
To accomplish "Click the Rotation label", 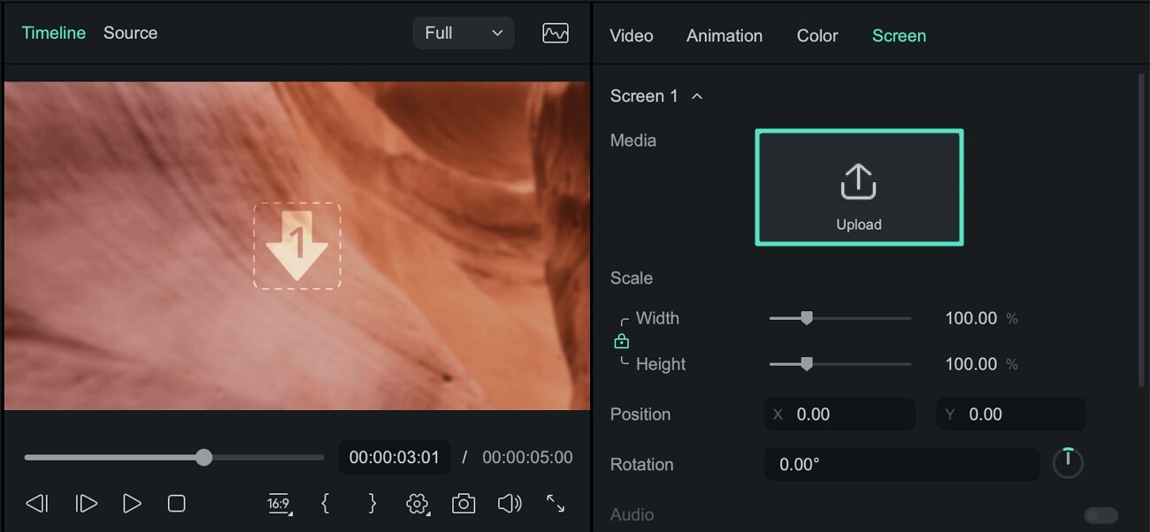I will 642,465.
